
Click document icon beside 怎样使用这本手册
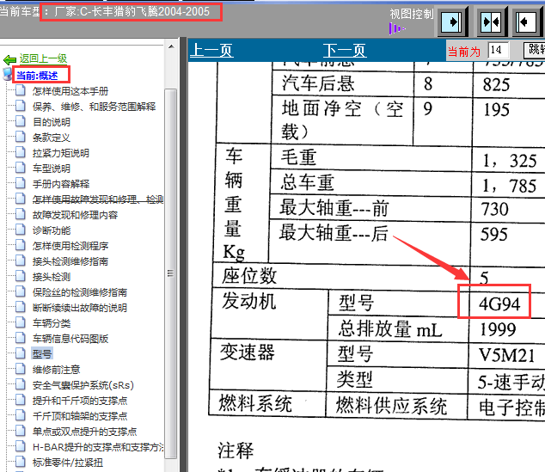pyautogui.click(x=21, y=90)
